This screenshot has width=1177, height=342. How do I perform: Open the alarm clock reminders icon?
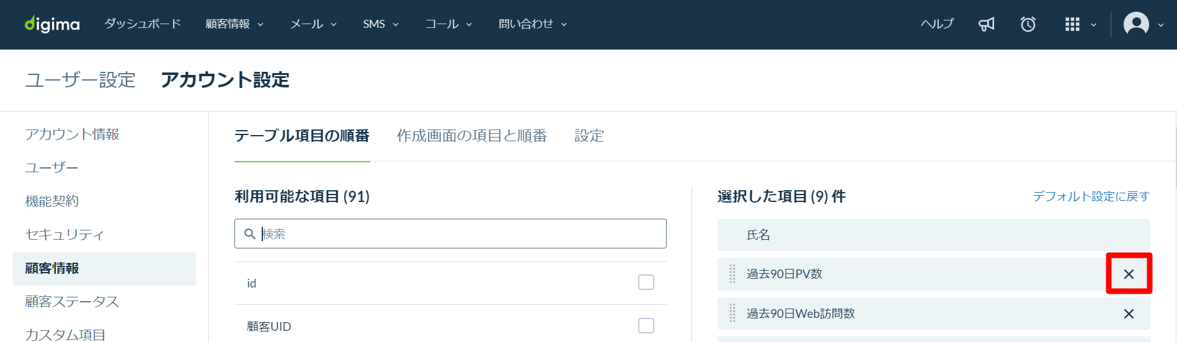pos(1028,24)
